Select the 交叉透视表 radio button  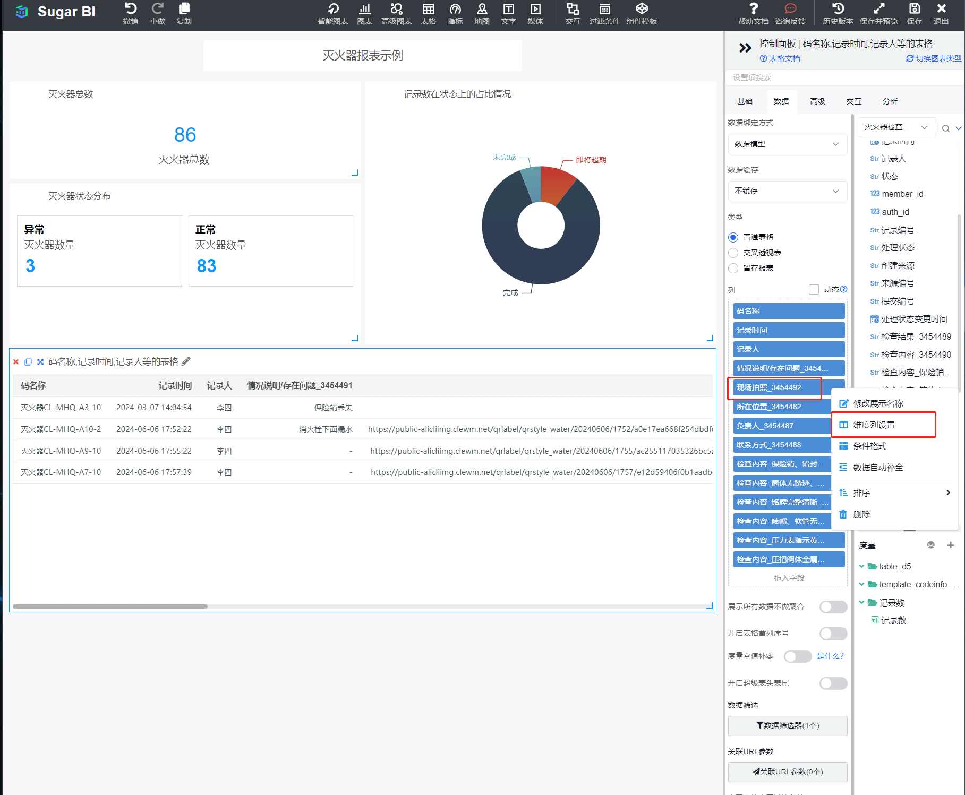(733, 253)
